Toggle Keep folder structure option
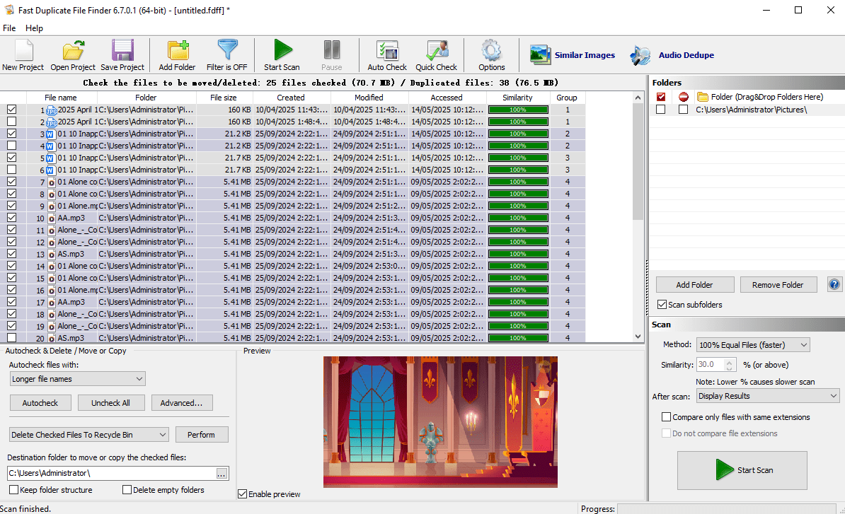Screen dimensions: 845x514 point(12,489)
